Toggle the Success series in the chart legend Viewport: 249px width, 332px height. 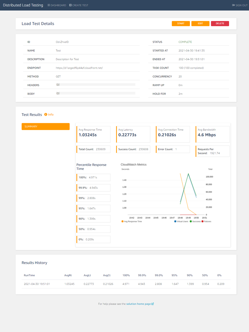[197, 221]
